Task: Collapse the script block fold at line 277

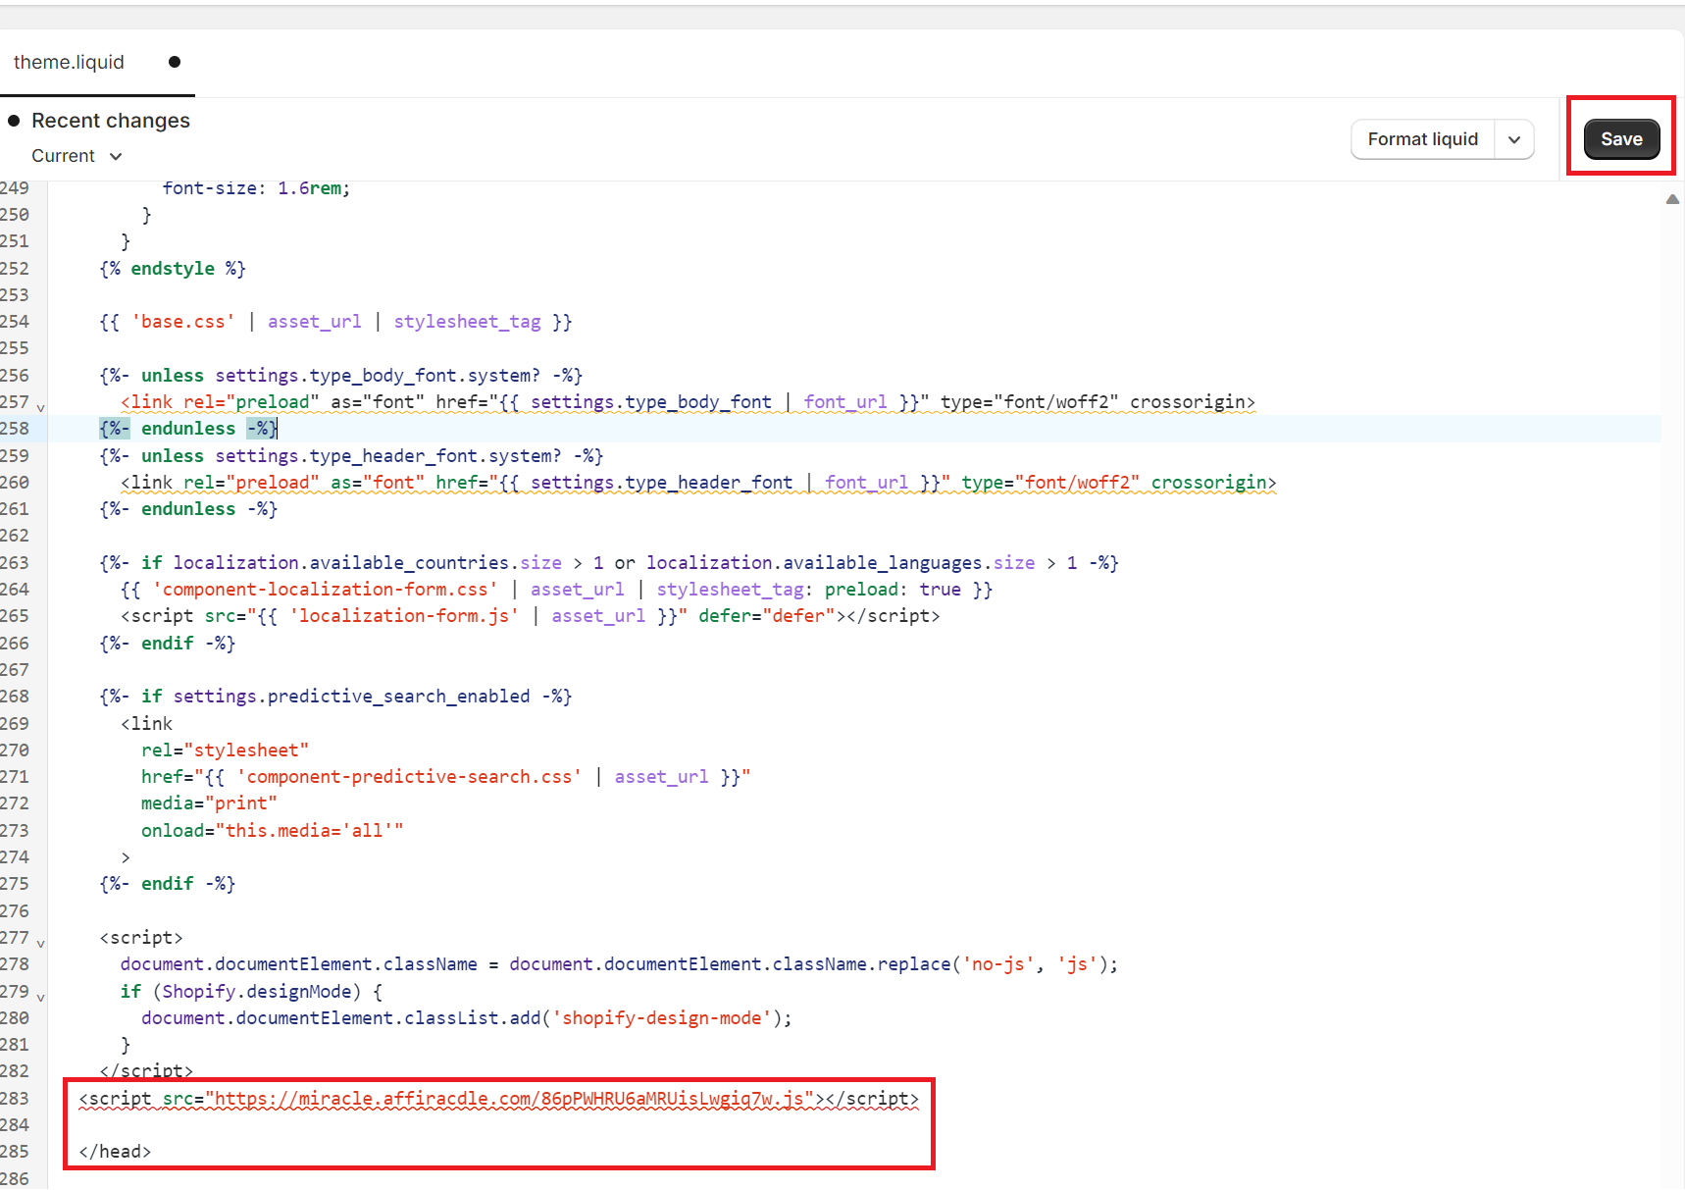Action: coord(40,942)
